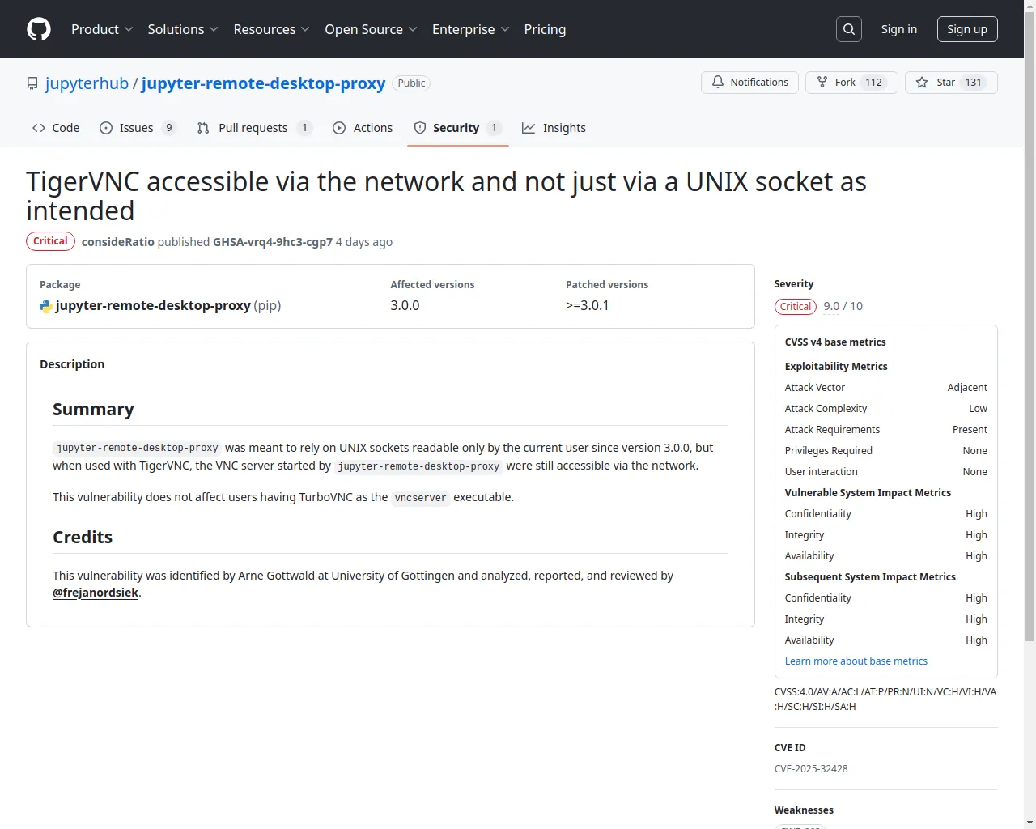Image resolution: width=1036 pixels, height=829 pixels.
Task: Click the Sign in link
Action: coord(899,29)
